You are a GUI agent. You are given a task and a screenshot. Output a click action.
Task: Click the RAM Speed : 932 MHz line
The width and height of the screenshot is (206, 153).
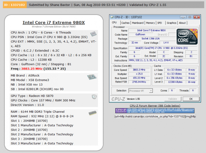pyautogui.click(x=42, y=116)
